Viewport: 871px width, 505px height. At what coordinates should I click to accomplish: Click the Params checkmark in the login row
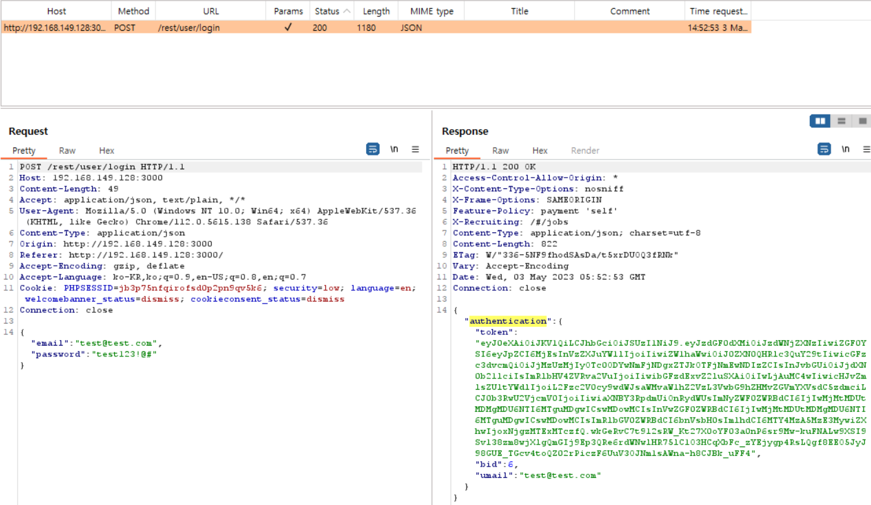coord(288,28)
